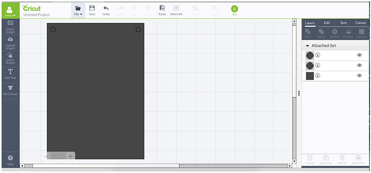
Task: Toggle visibility of second circle layer
Action: point(359,65)
